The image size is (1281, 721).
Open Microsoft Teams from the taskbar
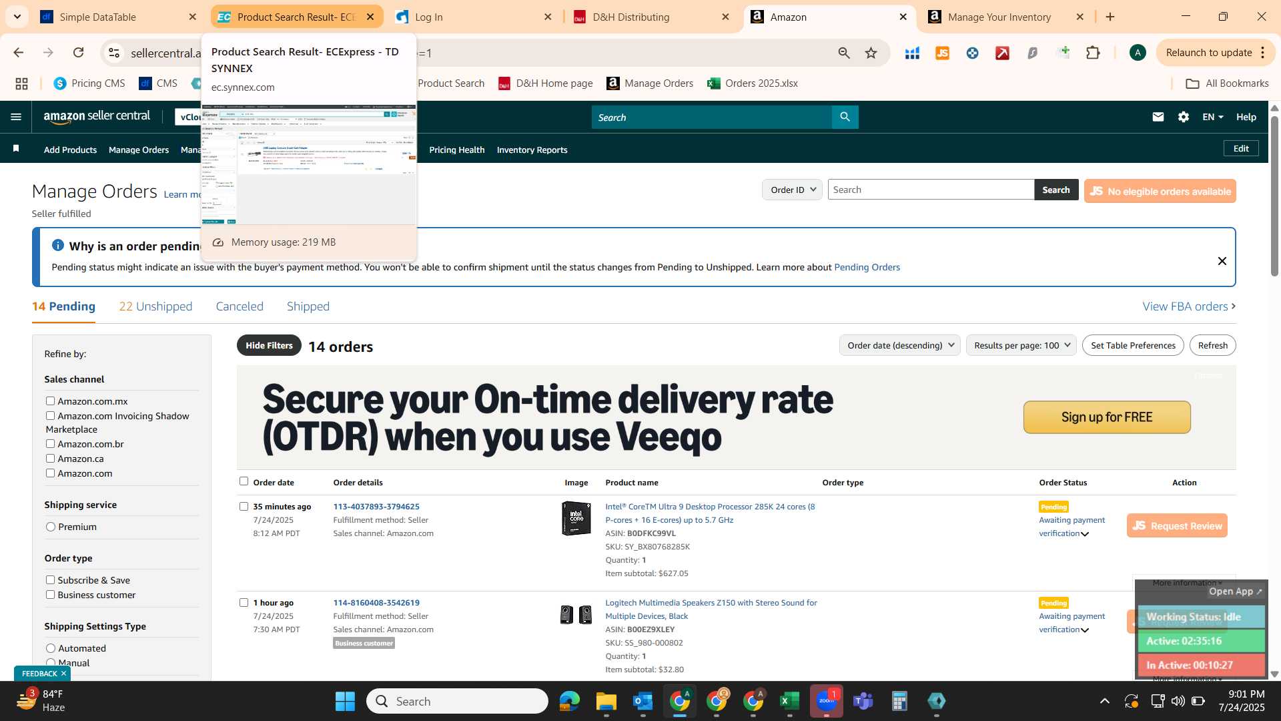(x=863, y=701)
